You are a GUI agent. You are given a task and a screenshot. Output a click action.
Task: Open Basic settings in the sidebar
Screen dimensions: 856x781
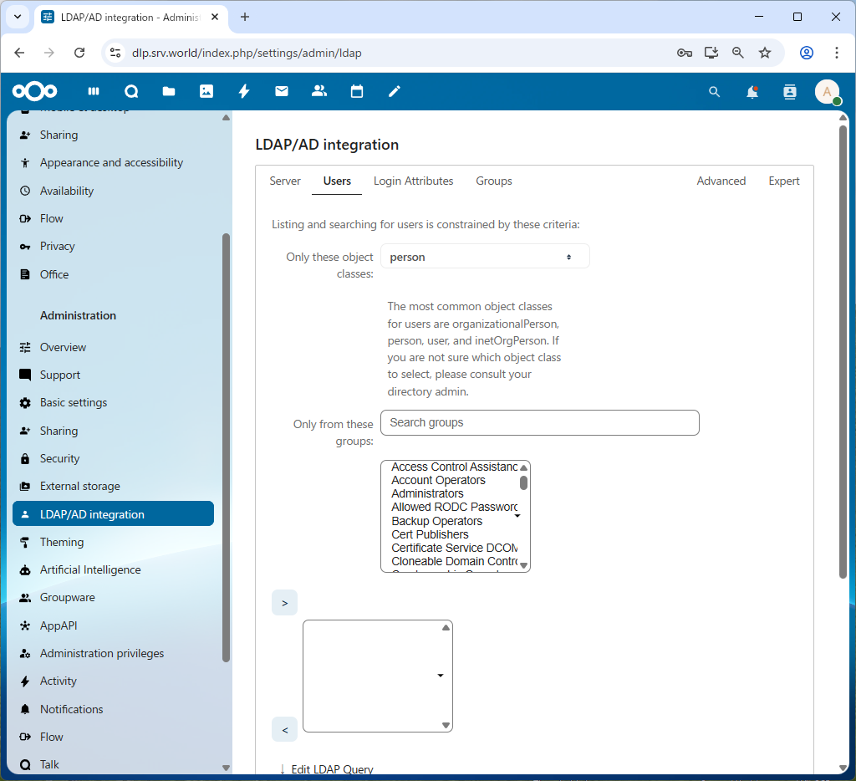(74, 402)
